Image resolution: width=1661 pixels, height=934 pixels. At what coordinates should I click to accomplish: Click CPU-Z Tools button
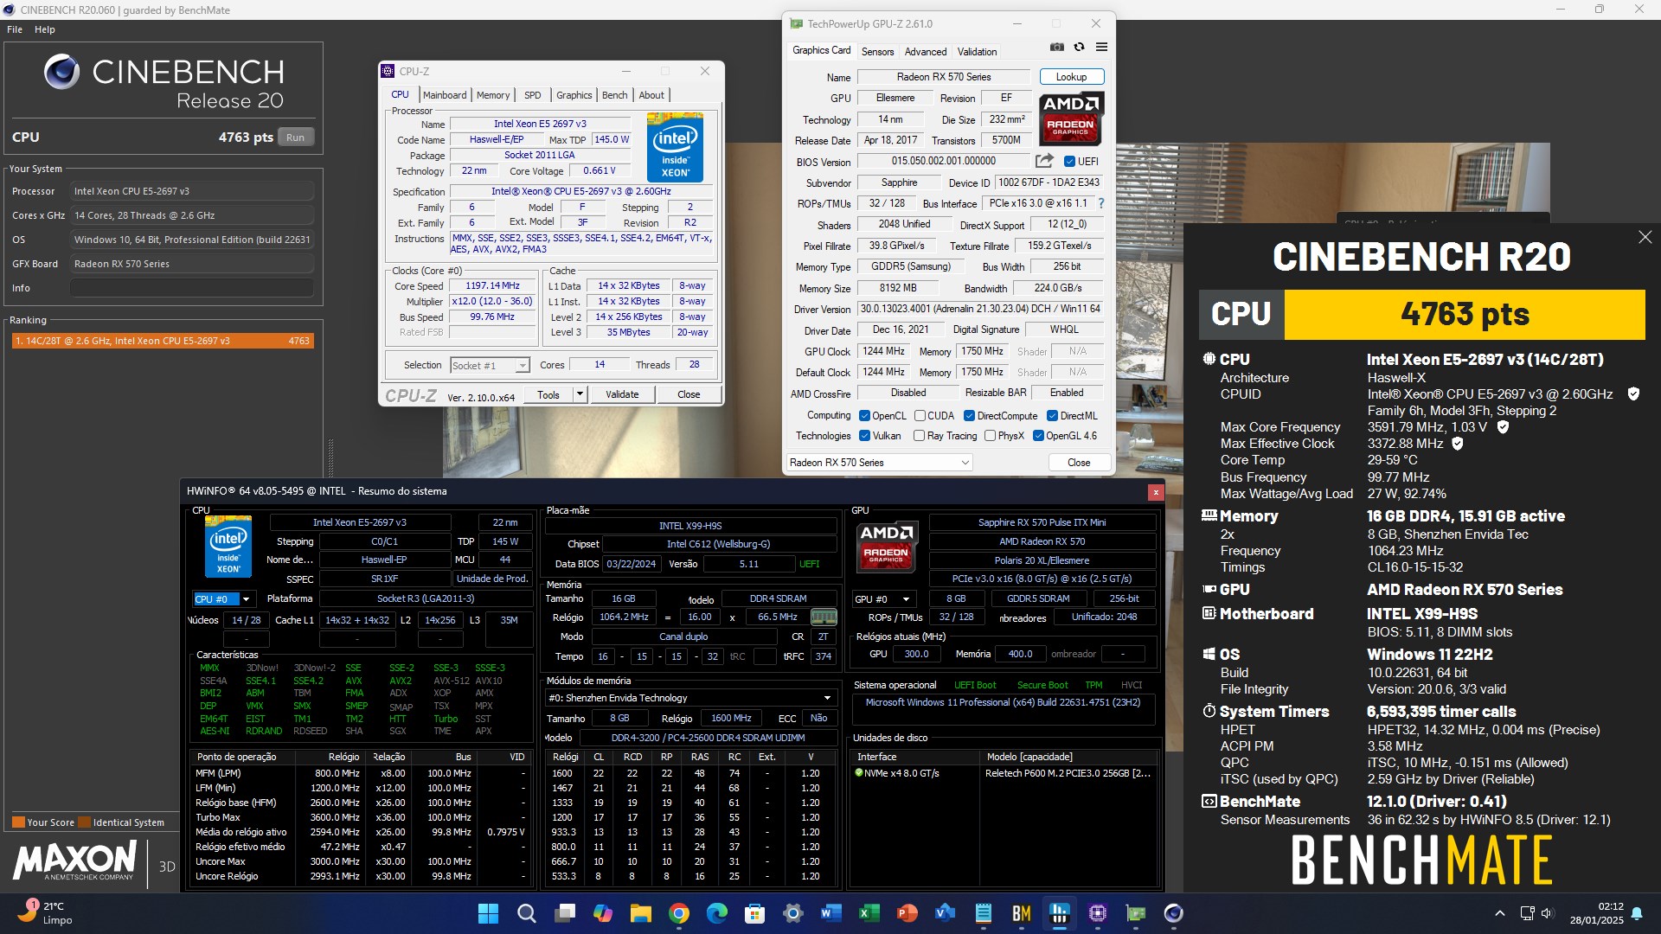point(548,394)
